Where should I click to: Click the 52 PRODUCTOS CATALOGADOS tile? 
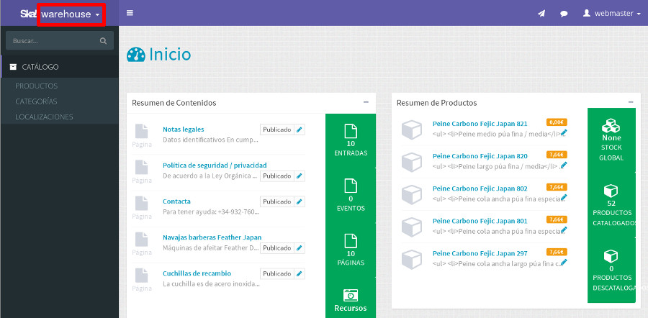pyautogui.click(x=611, y=205)
